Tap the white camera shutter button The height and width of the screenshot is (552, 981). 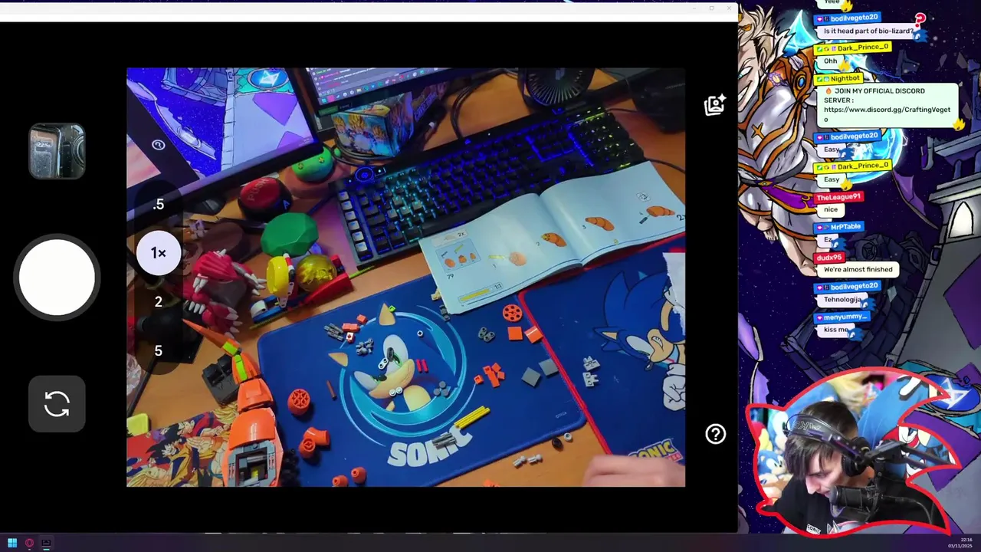pyautogui.click(x=57, y=277)
